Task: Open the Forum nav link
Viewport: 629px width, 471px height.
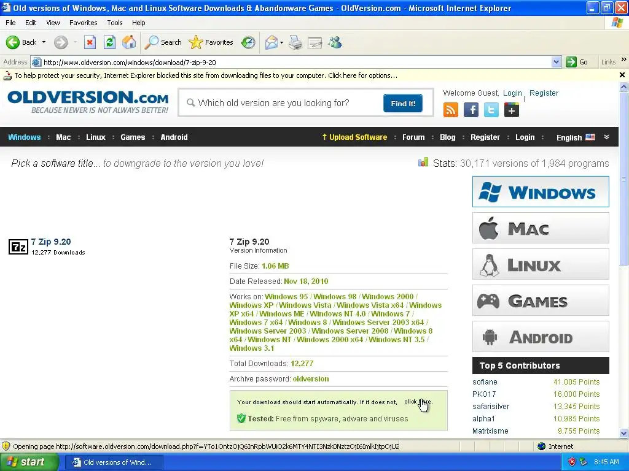Action: 413,137
